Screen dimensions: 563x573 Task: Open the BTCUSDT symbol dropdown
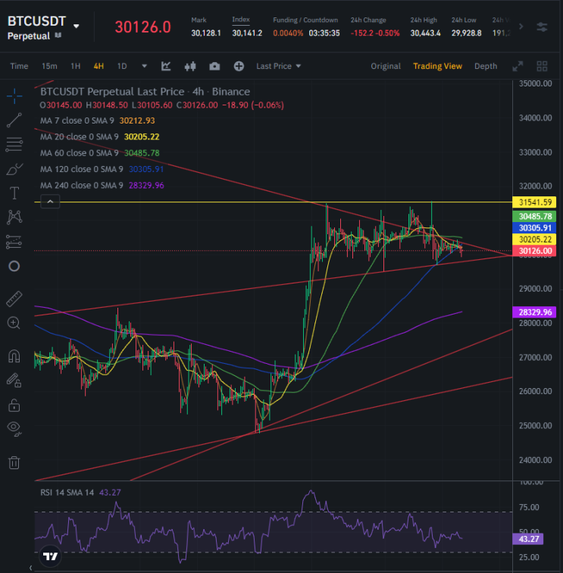pos(76,26)
